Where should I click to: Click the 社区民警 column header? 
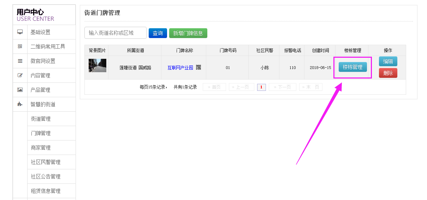point(265,50)
